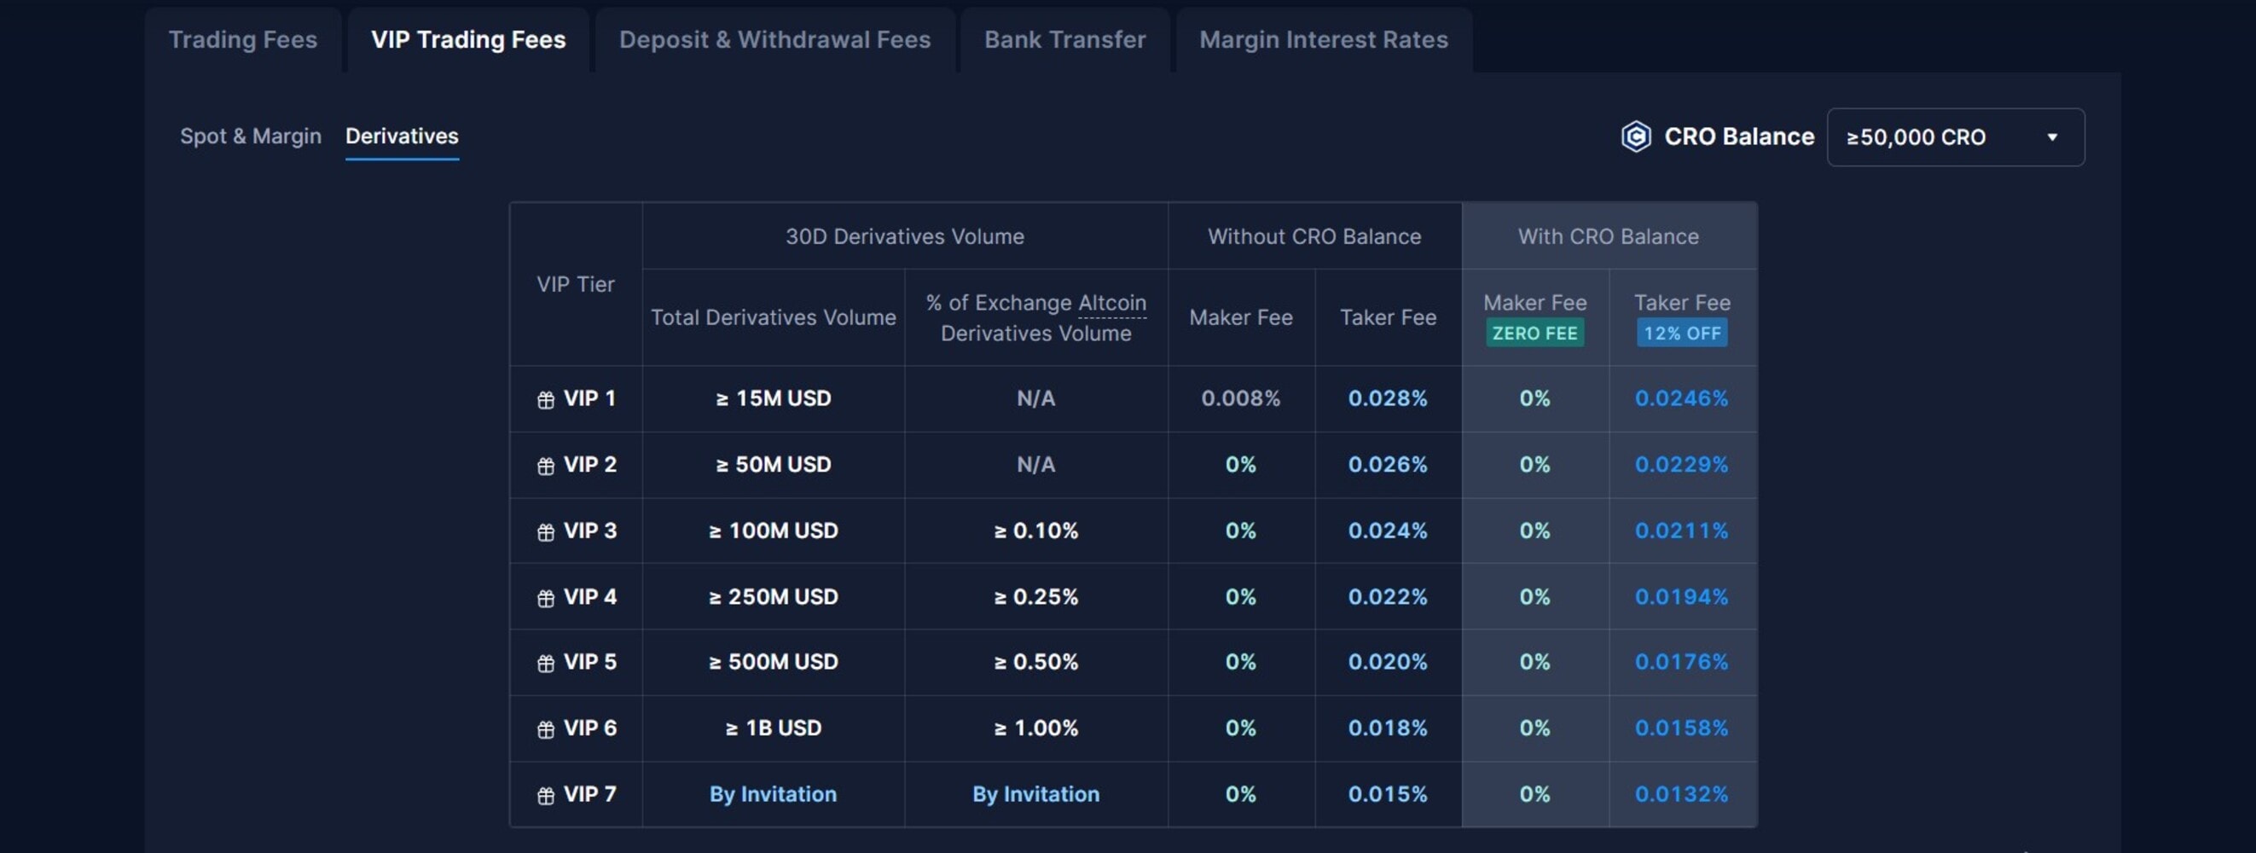The image size is (2256, 853).
Task: Click the gift icon on VIP 4 row
Action: pos(546,598)
